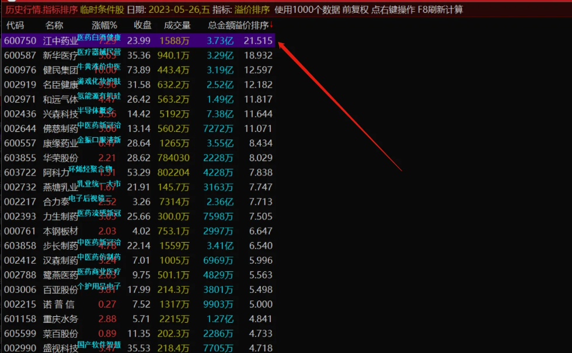Screen dimensions: 572x353
Task: Select the 合力泰 stock name
Action: 56,202
